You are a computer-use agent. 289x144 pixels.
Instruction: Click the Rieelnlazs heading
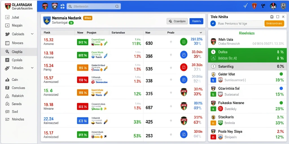(247, 33)
